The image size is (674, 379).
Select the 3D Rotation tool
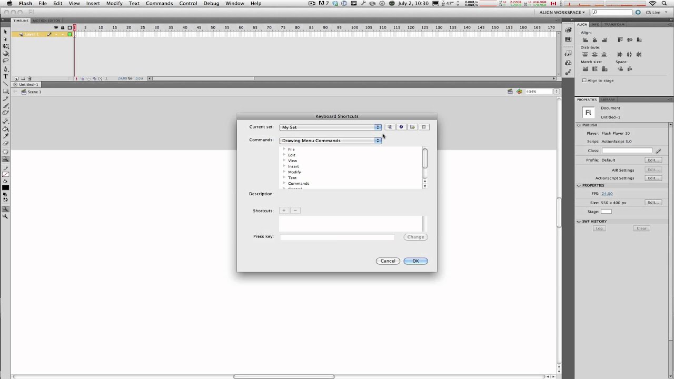click(x=6, y=53)
